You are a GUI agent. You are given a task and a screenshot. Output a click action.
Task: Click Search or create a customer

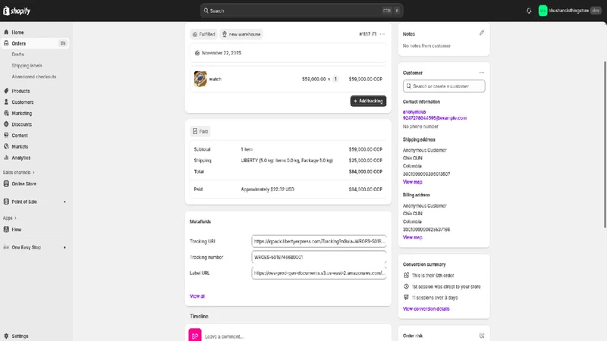pyautogui.click(x=444, y=86)
